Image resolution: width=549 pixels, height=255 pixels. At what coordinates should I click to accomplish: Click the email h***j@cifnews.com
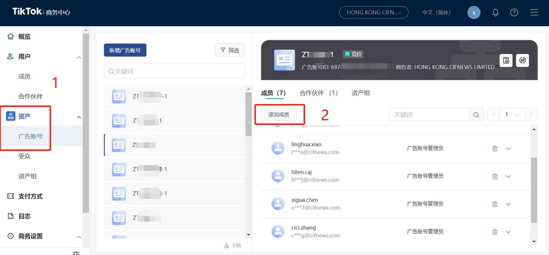(x=315, y=180)
